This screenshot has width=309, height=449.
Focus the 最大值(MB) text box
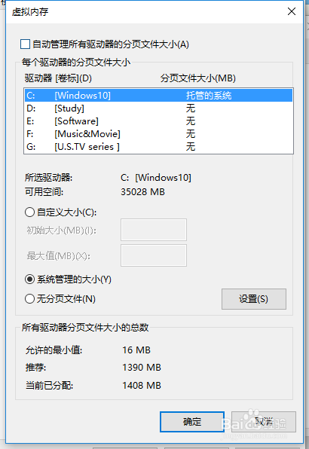tap(154, 255)
